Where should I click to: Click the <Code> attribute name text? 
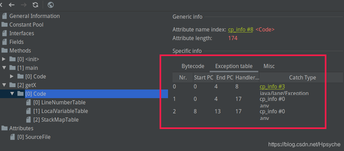(265, 29)
